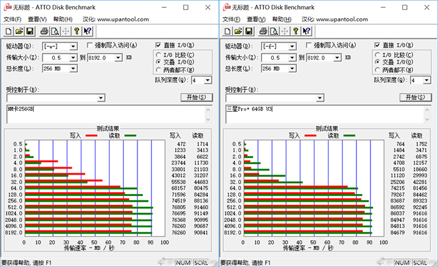Viewport: 438px width, 267px height.
Task: Click the move crosshair icon in right window toolbar
Action: coord(285,31)
